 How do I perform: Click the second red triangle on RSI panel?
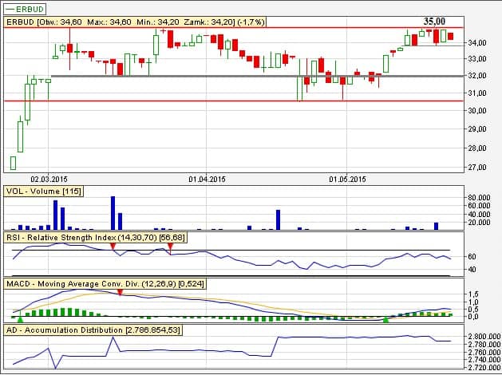170,248
